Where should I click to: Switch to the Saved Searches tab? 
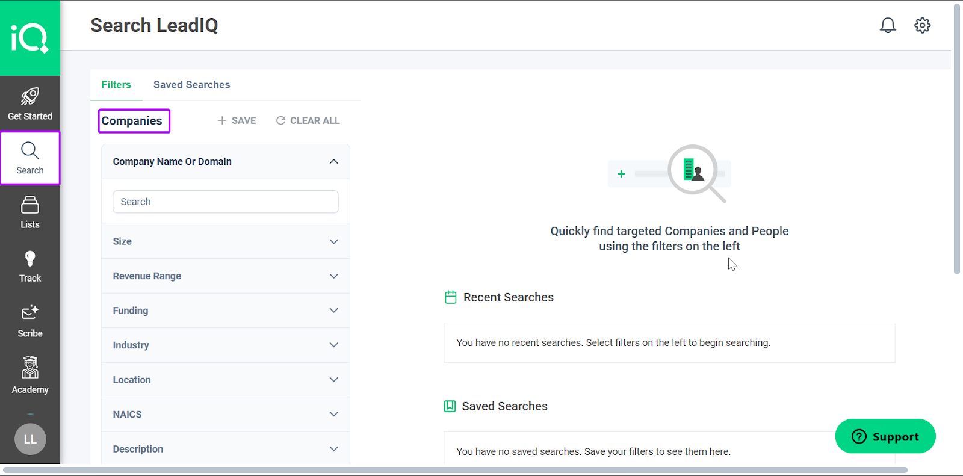point(191,85)
